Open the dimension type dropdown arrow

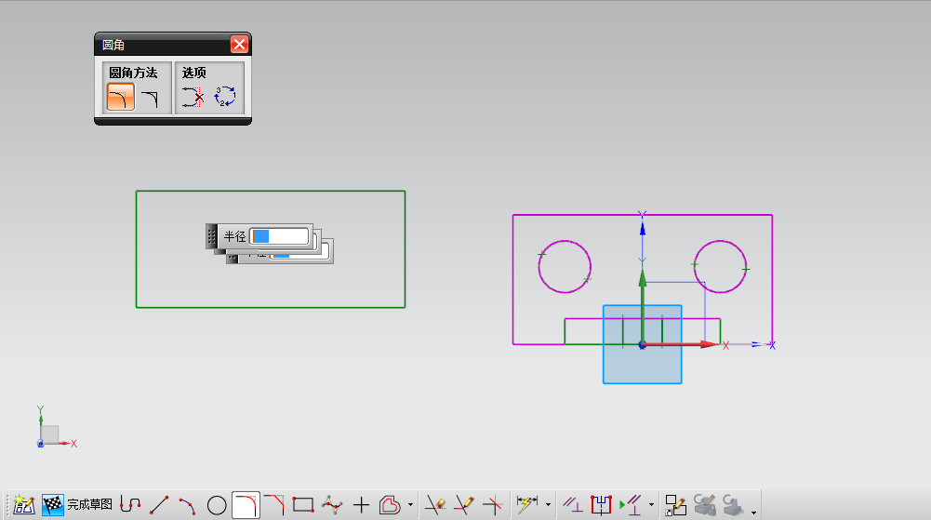pos(548,506)
